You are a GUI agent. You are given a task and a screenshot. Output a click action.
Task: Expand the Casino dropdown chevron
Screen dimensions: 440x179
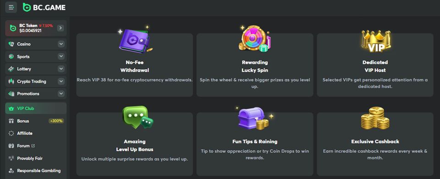[x=61, y=44]
